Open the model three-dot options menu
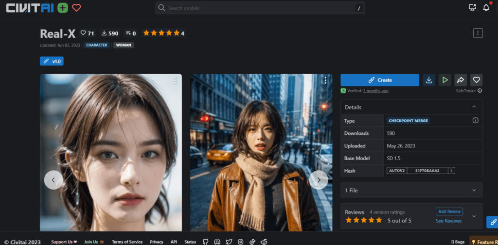Screen dimensions: 498x245 click(x=478, y=33)
